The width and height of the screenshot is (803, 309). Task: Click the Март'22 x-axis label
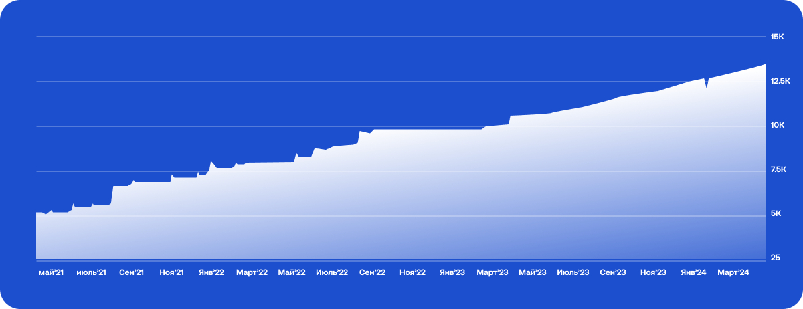click(x=252, y=272)
